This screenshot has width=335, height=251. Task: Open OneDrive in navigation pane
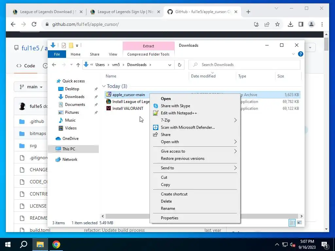(70, 139)
